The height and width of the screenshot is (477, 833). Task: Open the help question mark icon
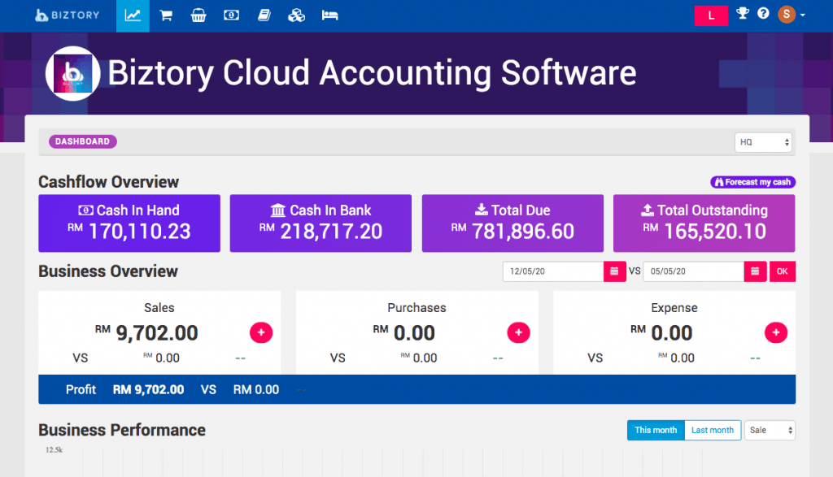click(x=763, y=13)
